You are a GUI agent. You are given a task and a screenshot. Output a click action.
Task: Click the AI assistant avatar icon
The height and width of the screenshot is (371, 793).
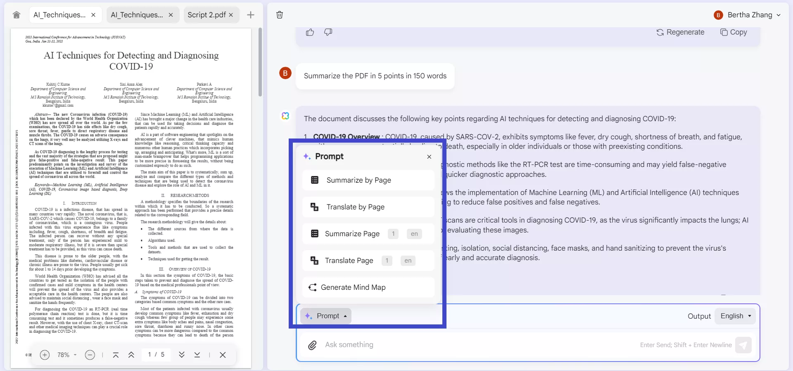285,116
